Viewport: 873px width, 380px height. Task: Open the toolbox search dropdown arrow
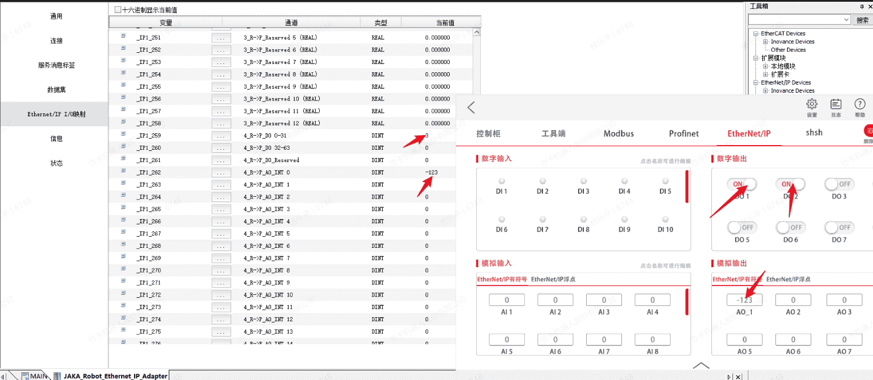[846, 20]
